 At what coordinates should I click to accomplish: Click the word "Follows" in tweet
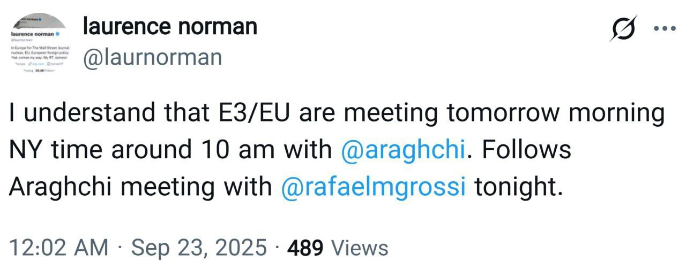[527, 150]
